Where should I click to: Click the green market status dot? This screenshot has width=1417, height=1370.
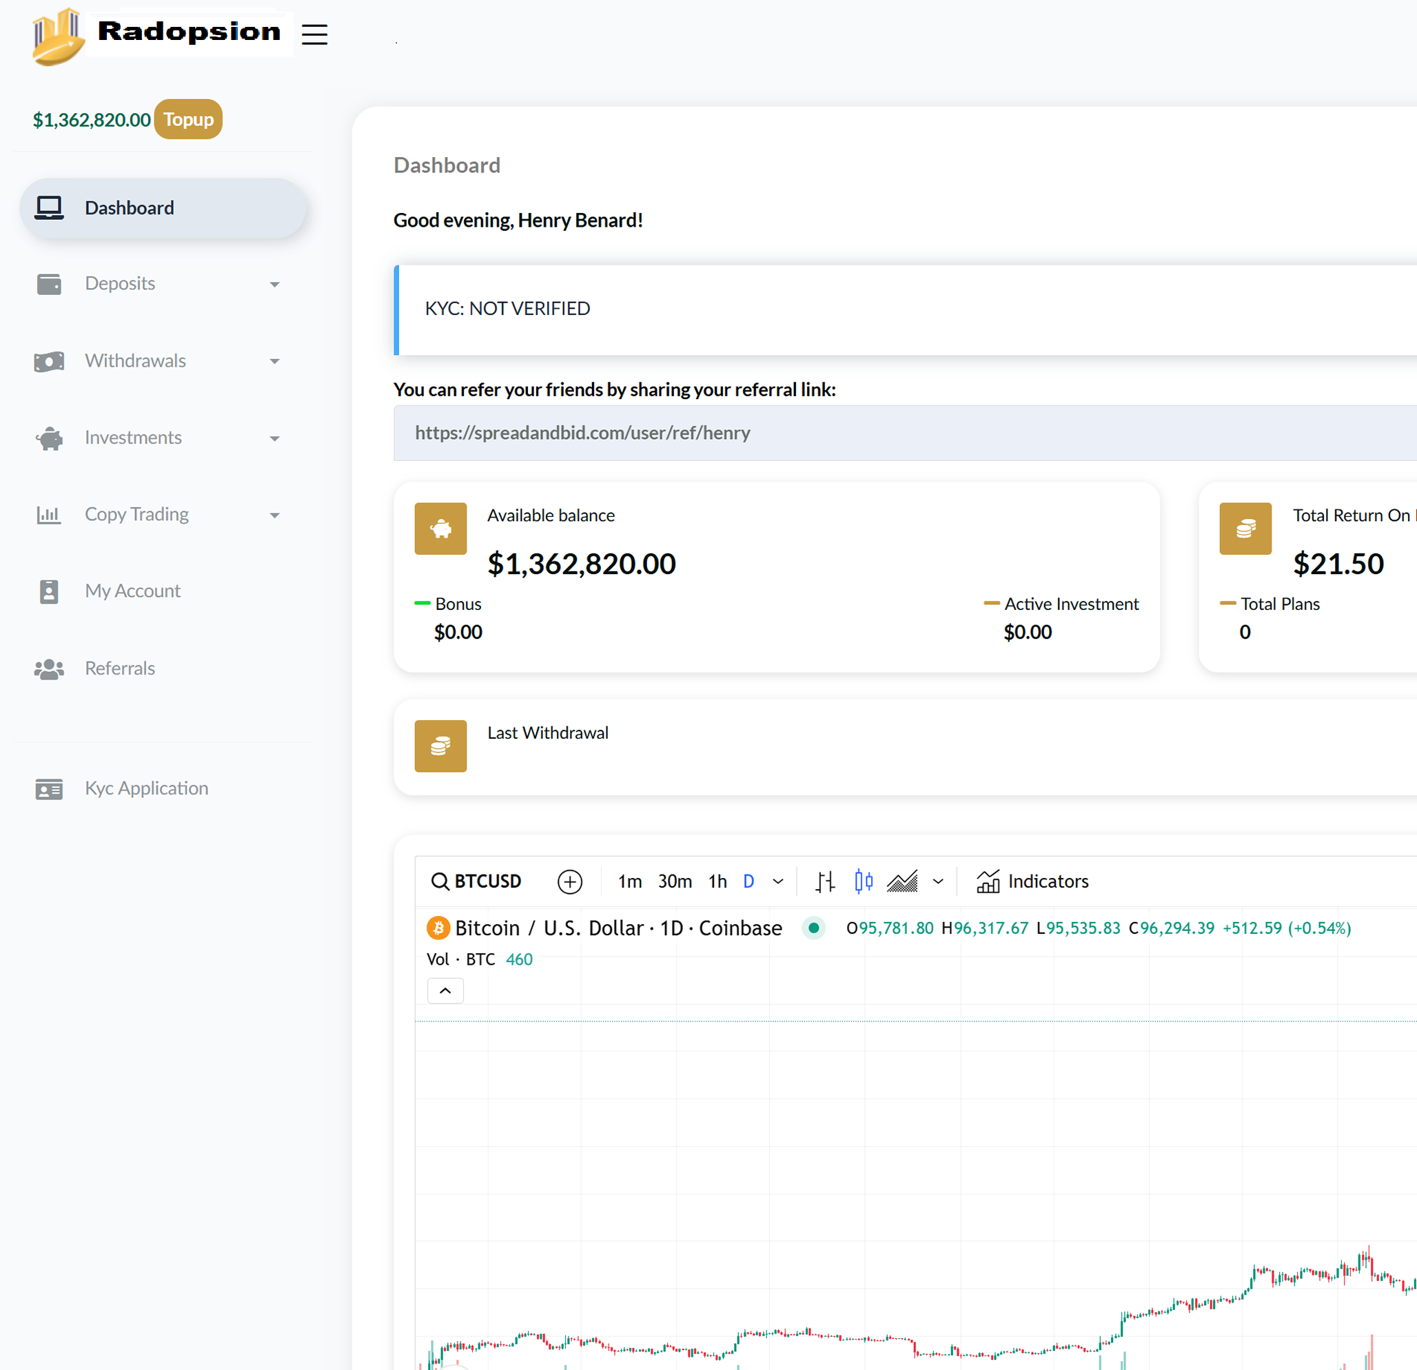(x=813, y=928)
